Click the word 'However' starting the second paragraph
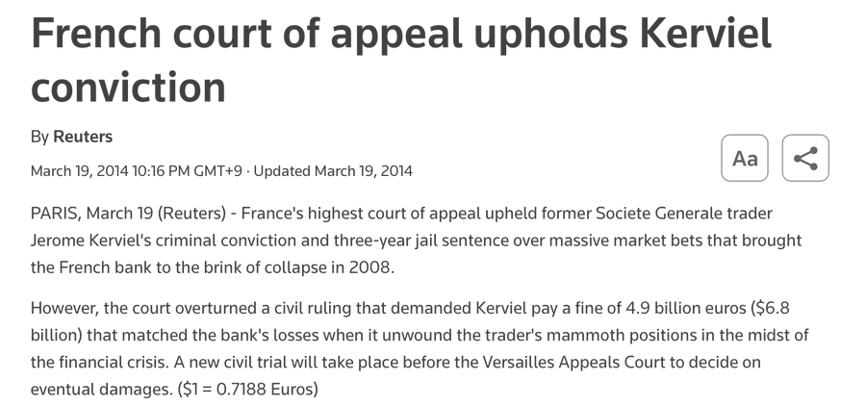The width and height of the screenshot is (866, 405). 64,308
